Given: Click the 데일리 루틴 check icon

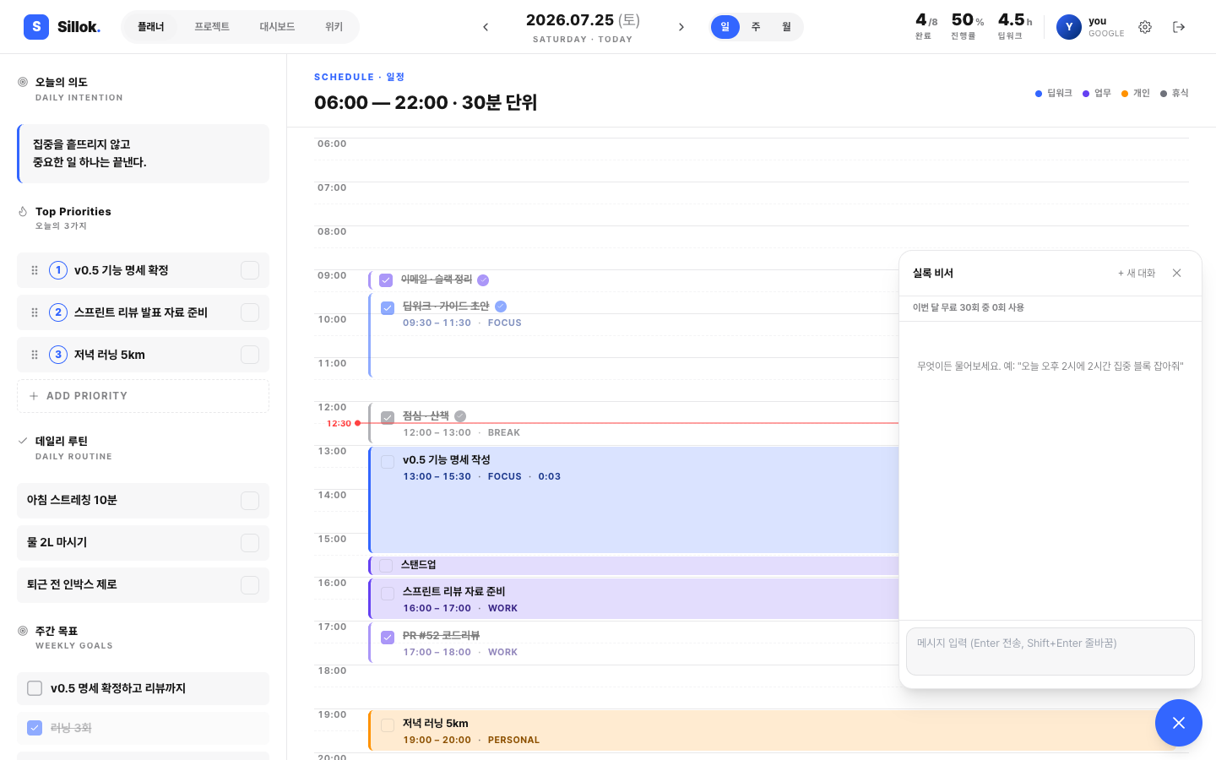Looking at the screenshot, I should (x=23, y=441).
